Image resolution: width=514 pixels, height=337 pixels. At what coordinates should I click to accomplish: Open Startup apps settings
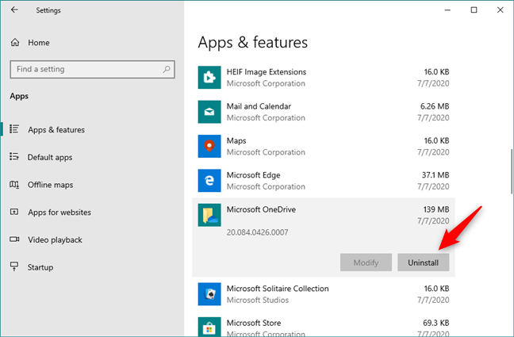[x=40, y=267]
